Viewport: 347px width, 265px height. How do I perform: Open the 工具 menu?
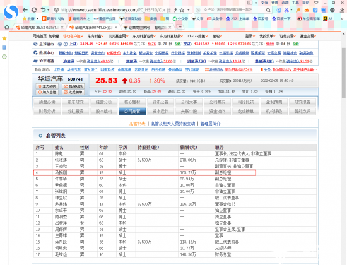click(295, 3)
